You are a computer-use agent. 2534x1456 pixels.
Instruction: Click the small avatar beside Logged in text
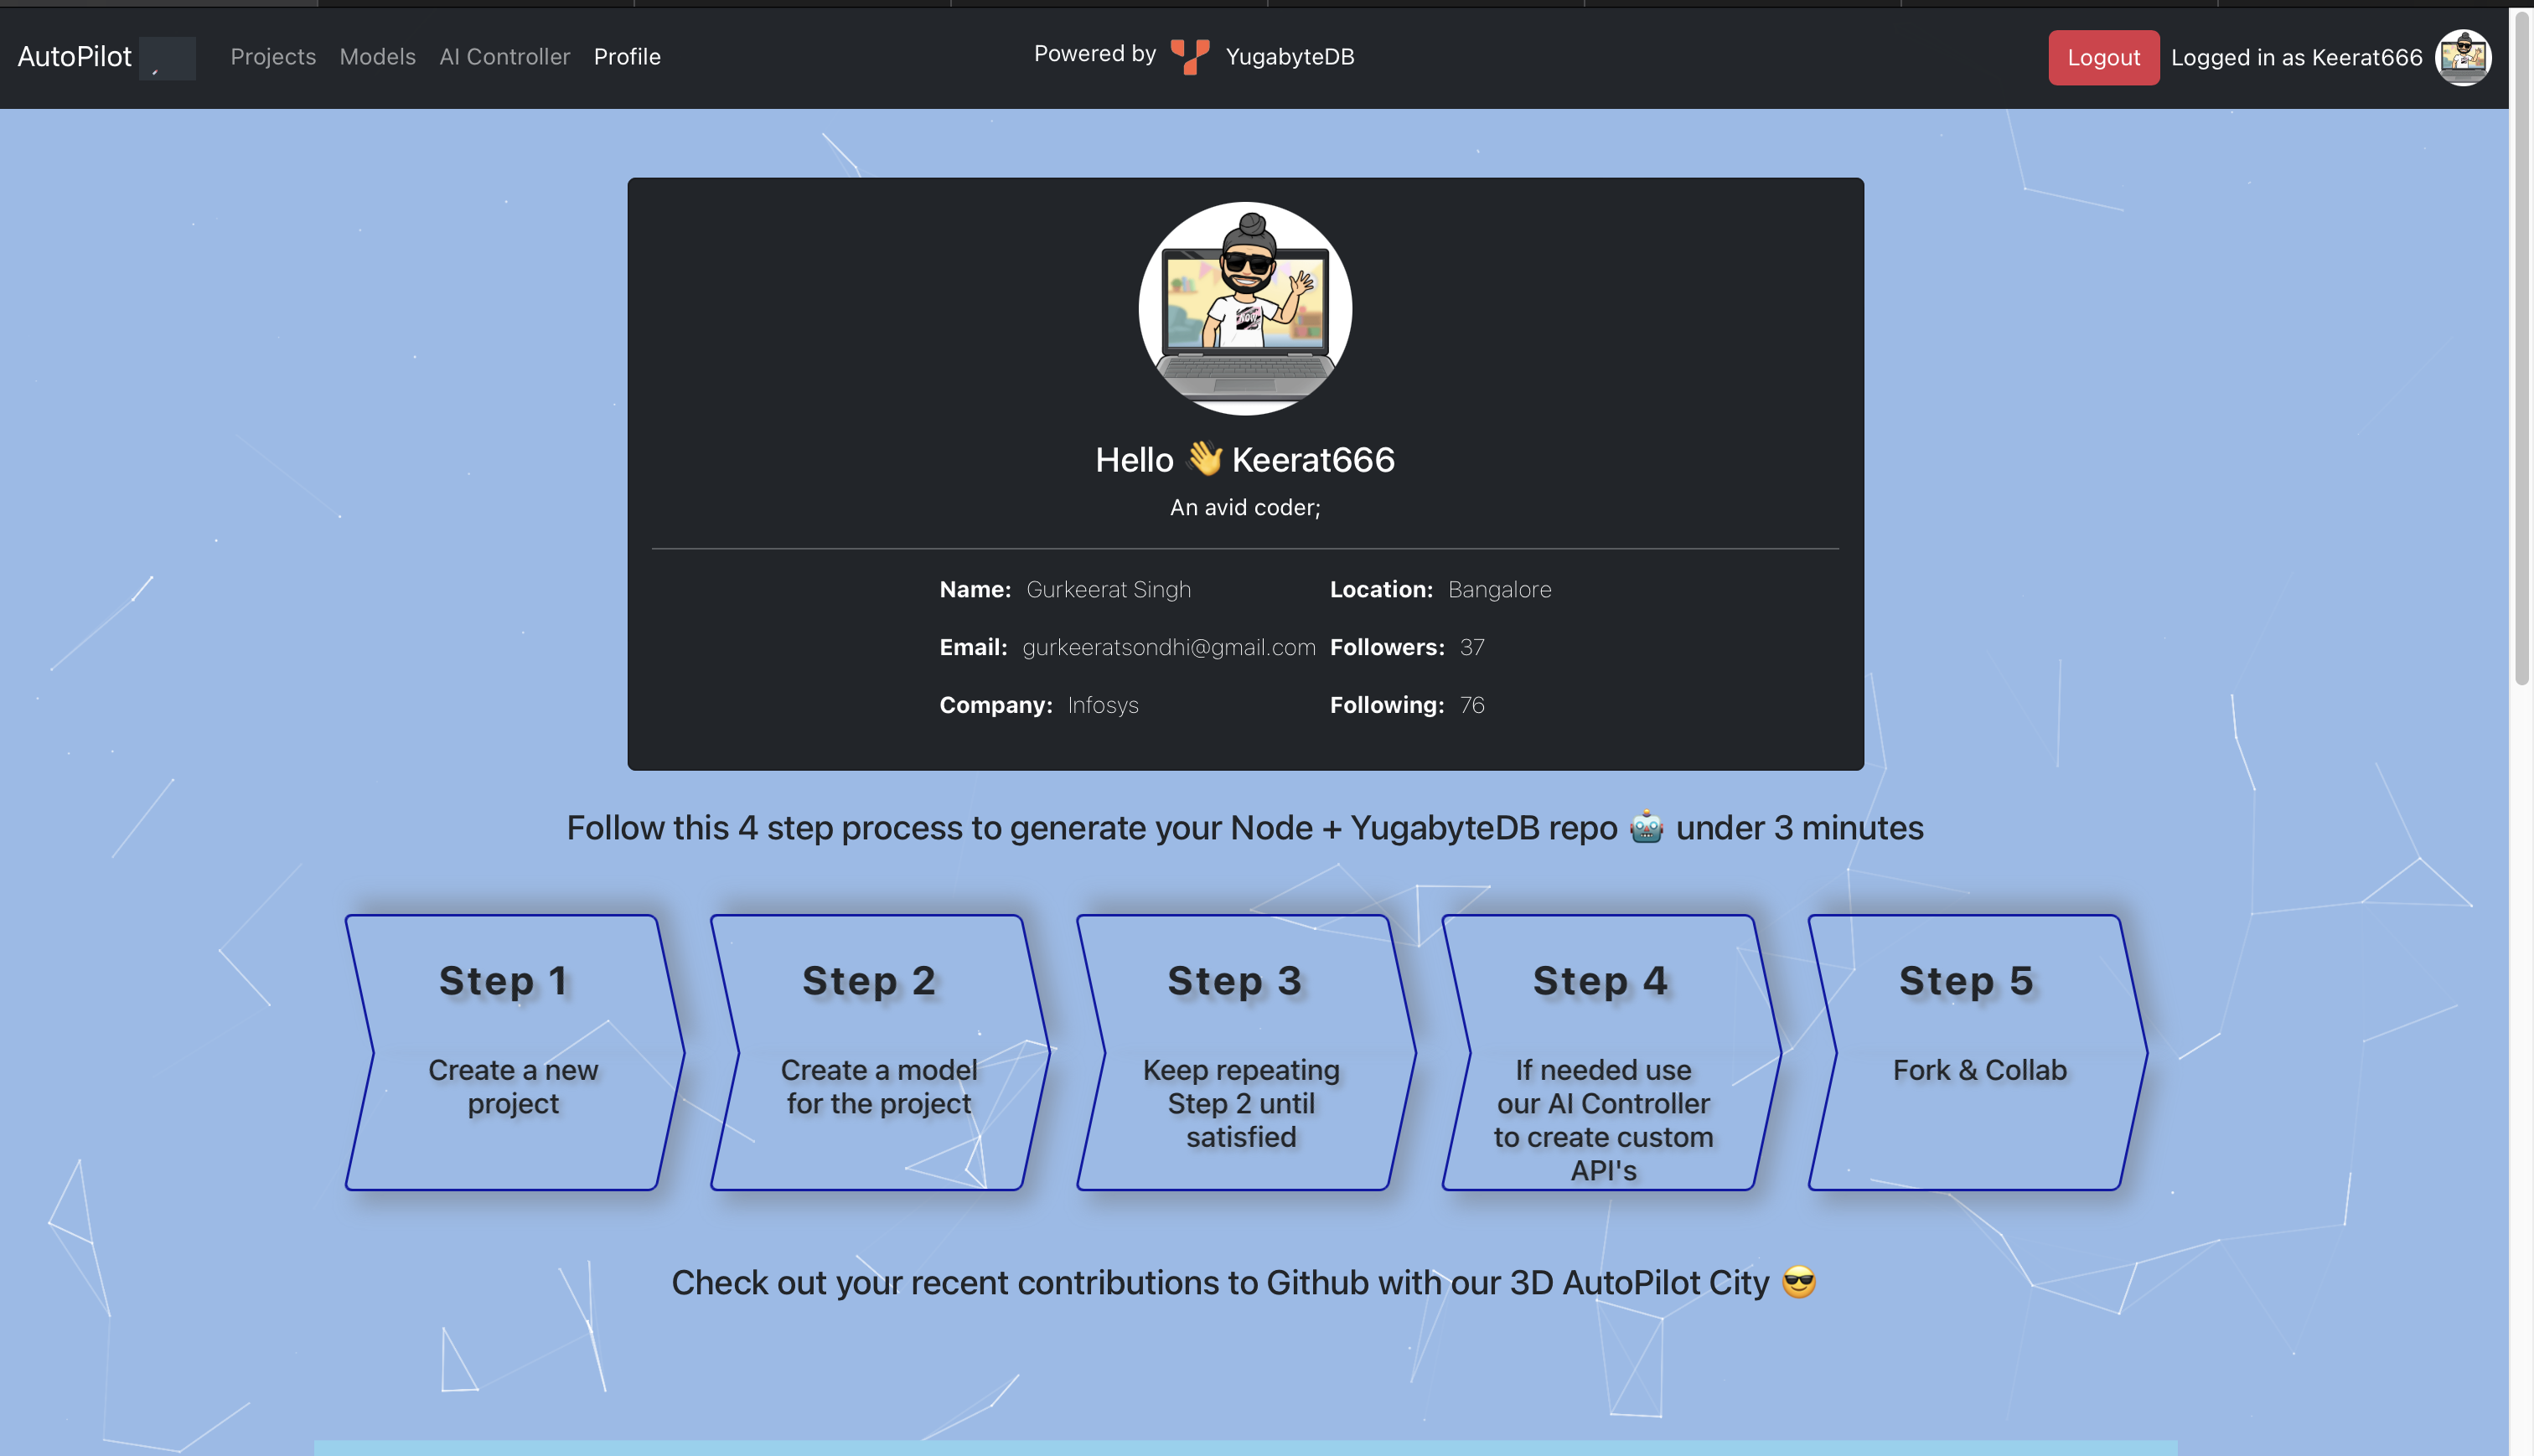(2462, 57)
